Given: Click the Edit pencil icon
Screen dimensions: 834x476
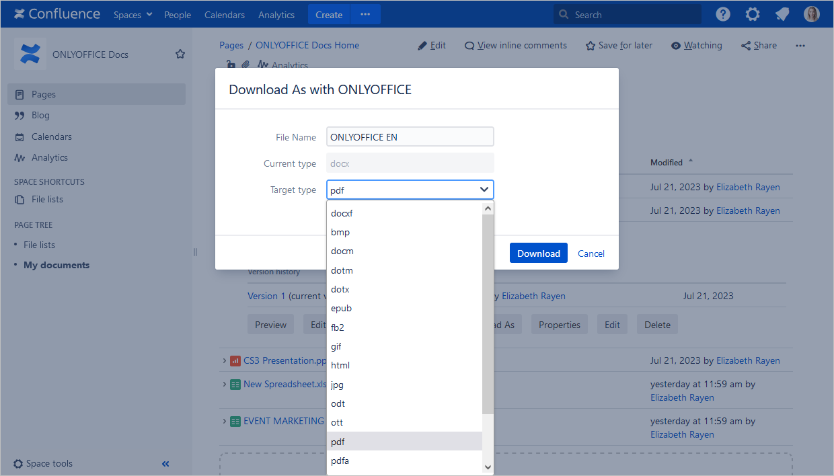Looking at the screenshot, I should (422, 45).
